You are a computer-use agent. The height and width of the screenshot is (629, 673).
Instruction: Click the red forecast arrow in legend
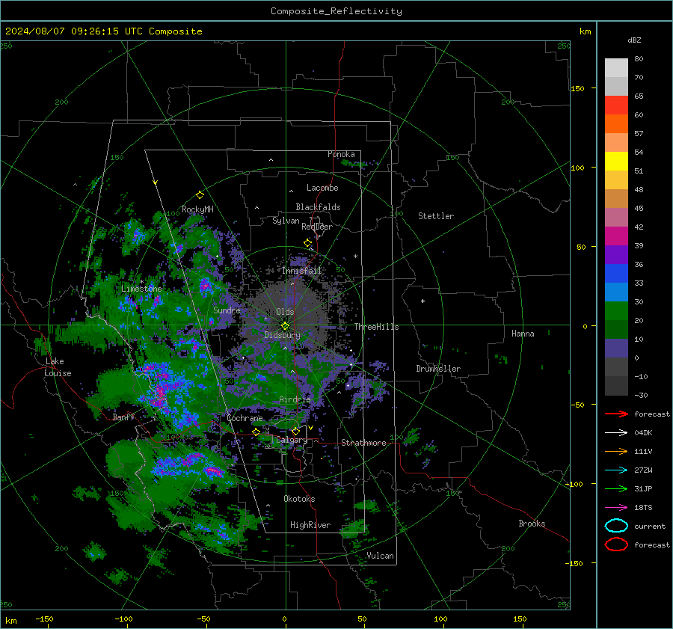coord(616,414)
